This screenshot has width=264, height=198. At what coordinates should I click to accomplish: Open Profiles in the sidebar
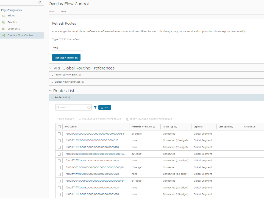point(12,22)
